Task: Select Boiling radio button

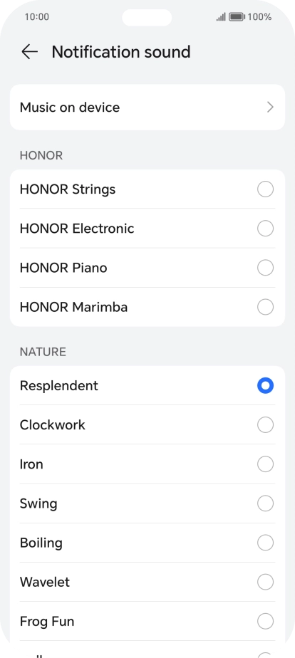Action: tap(265, 543)
